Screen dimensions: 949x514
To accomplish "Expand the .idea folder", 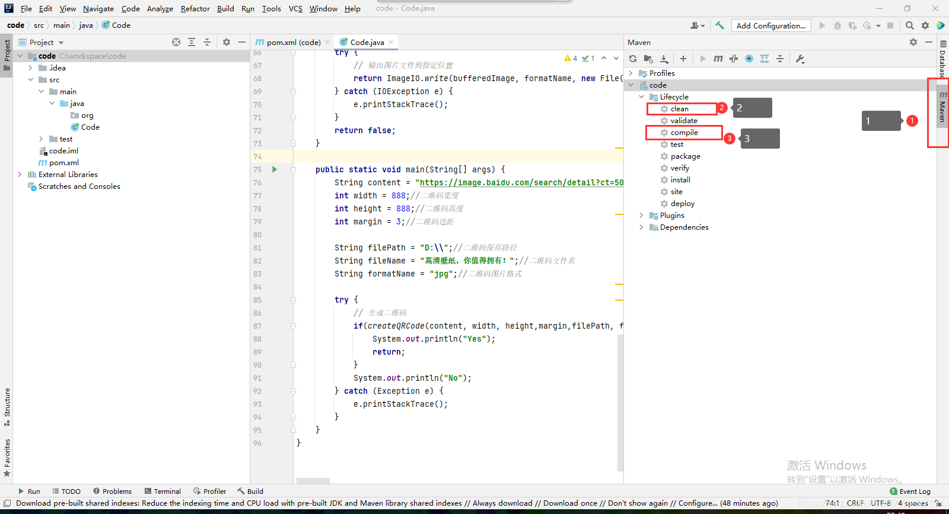I will [x=31, y=68].
